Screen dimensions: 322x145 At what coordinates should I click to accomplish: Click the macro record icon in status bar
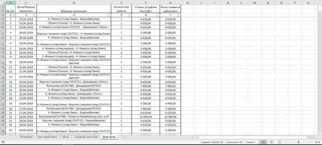click(x=3, y=142)
